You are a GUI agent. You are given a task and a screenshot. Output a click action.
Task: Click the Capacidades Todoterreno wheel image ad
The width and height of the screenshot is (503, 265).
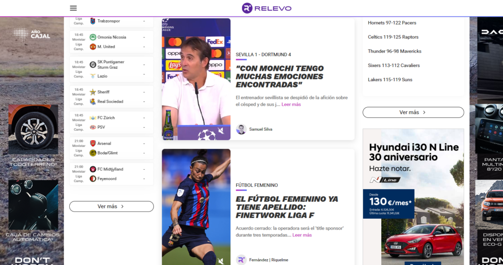[33, 129]
